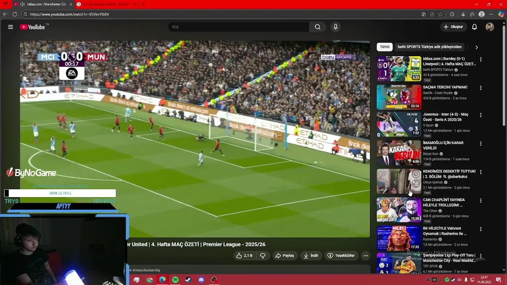Click the #manchestercity hashtag
Screen dimensions: 507x285
pos(147,270)
